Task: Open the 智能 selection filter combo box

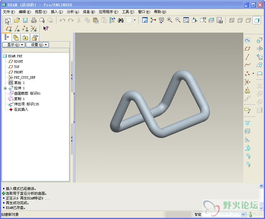Action: point(219,215)
